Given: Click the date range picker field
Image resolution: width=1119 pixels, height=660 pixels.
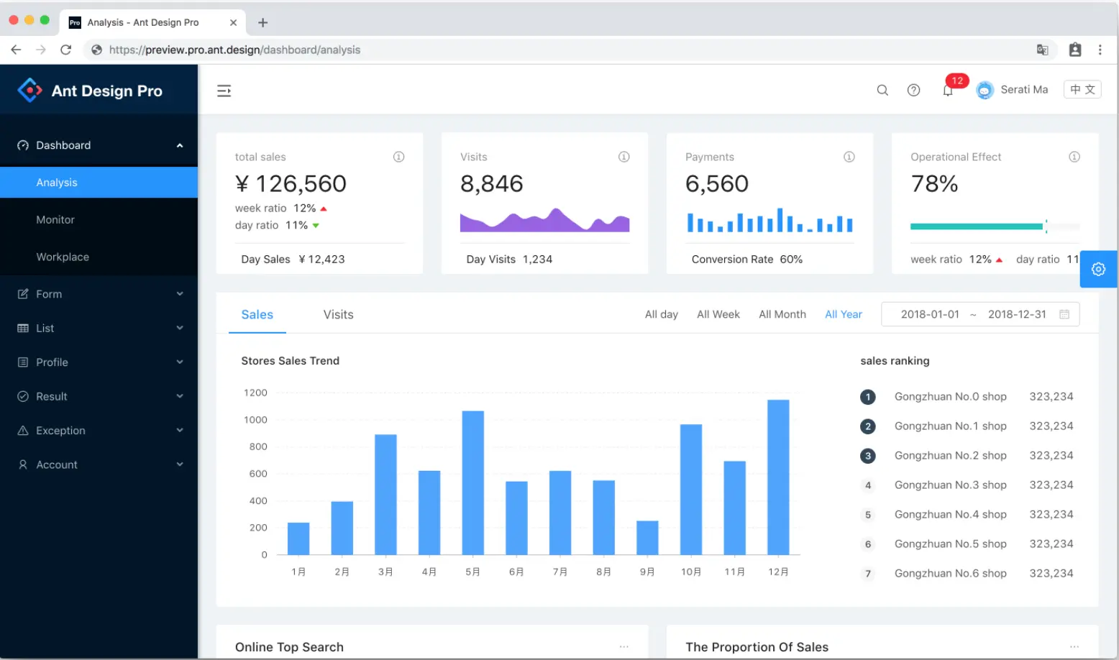Looking at the screenshot, I should [x=980, y=314].
